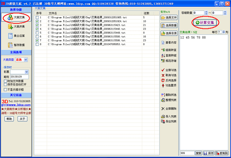Open 暂存数据 temporary data
The image size is (231, 158).
[x=16, y=45]
